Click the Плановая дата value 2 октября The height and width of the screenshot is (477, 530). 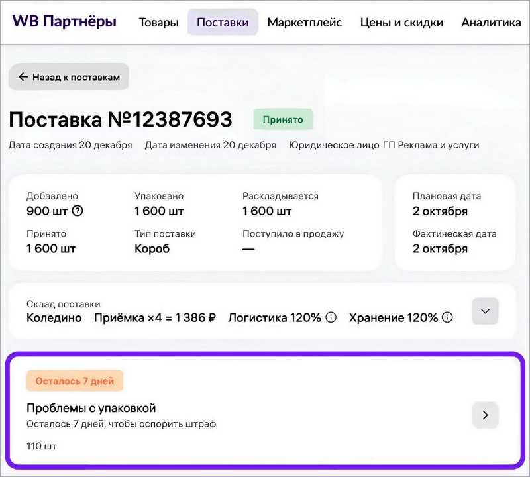coord(440,211)
